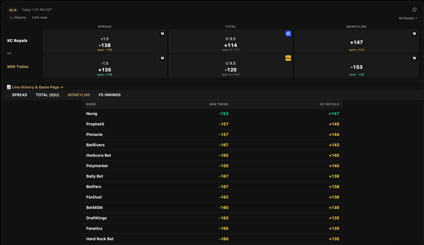Click the MIN TWINS column header
This screenshot has height=245, width=424.
[x=219, y=104]
